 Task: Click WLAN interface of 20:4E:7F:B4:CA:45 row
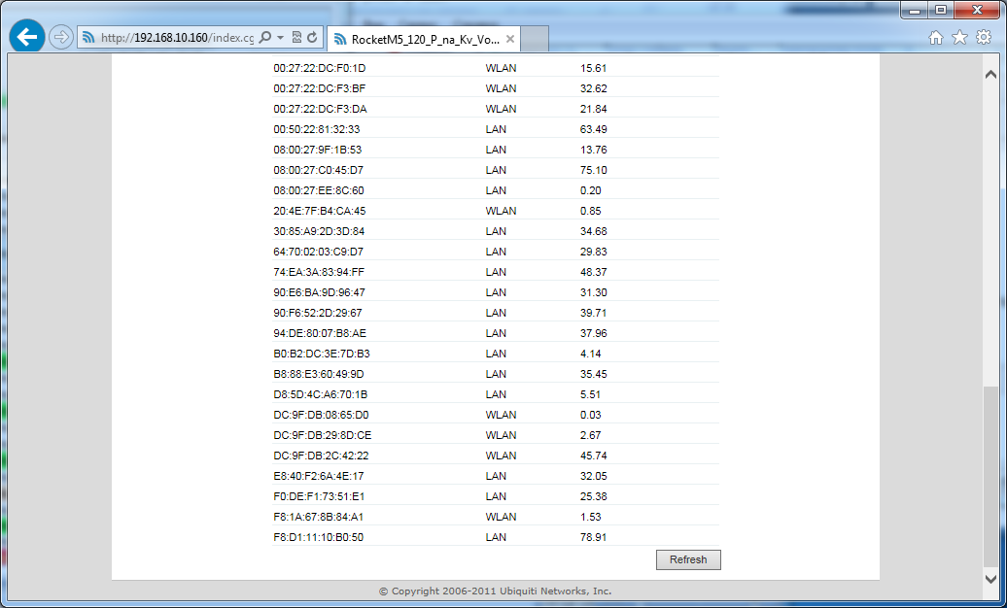pos(501,211)
